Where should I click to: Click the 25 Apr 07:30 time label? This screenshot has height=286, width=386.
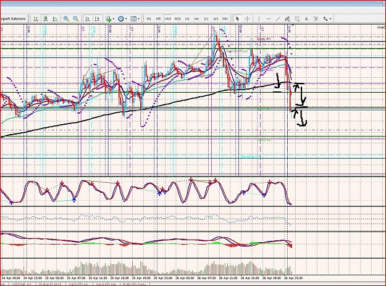click(76, 278)
